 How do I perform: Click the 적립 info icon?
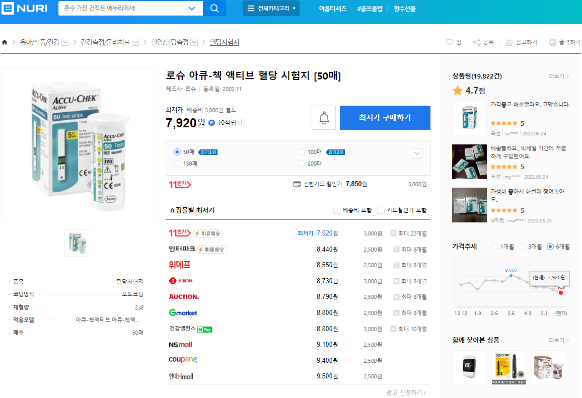point(242,122)
